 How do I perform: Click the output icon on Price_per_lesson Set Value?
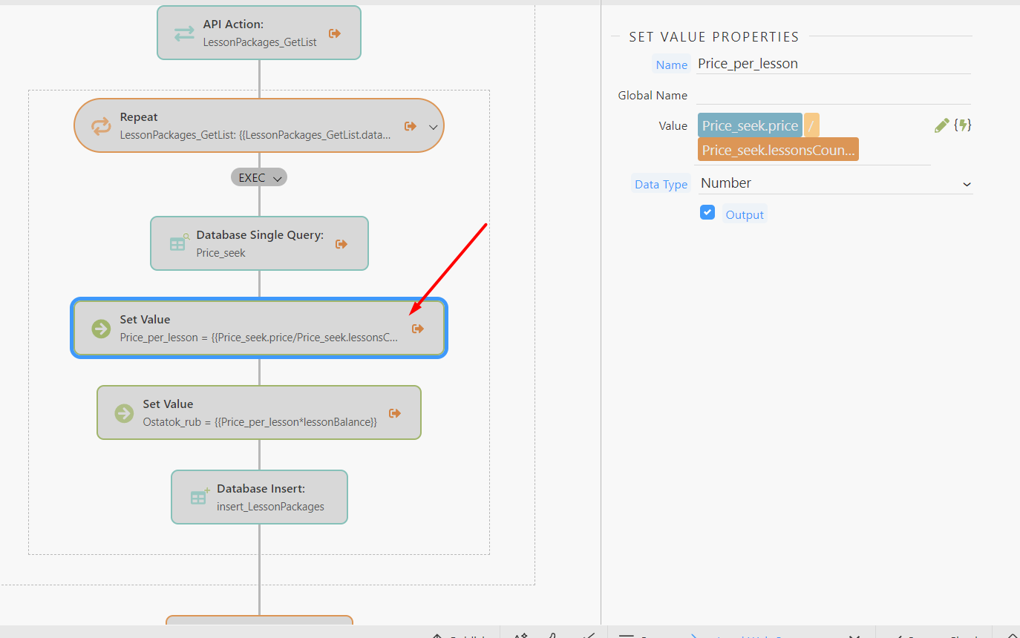pyautogui.click(x=418, y=329)
